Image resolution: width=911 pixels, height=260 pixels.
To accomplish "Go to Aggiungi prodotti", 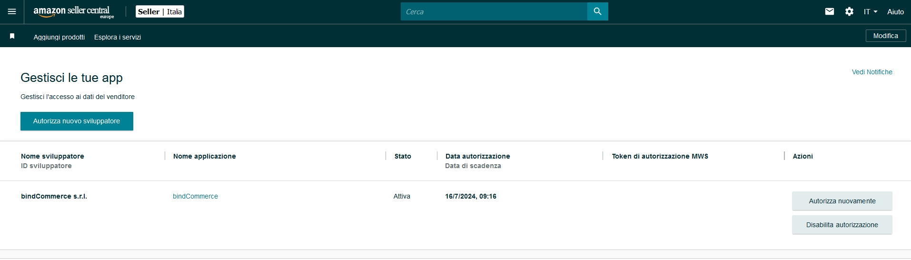I will 59,37.
